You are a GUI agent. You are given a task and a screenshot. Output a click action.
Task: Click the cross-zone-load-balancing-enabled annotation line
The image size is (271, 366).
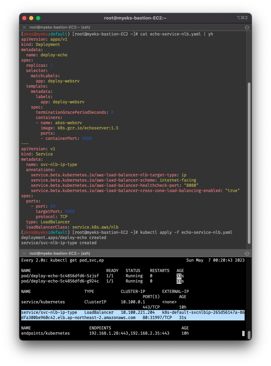click(x=135, y=190)
